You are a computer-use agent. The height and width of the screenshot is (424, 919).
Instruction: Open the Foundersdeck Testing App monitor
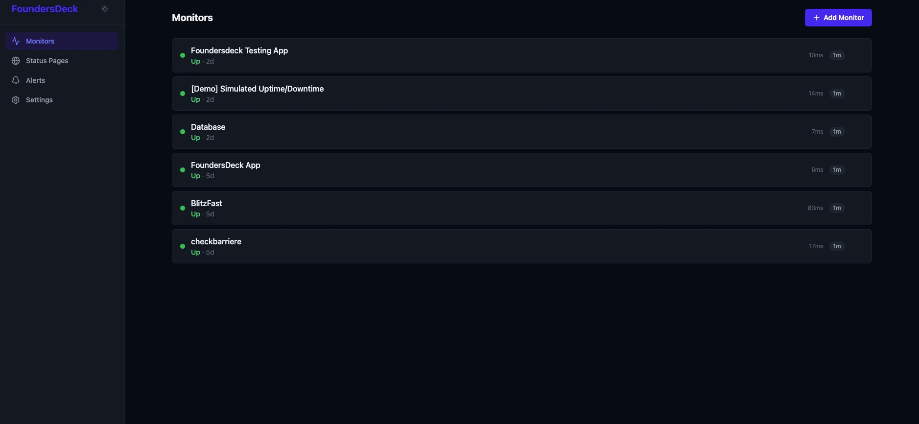(239, 50)
